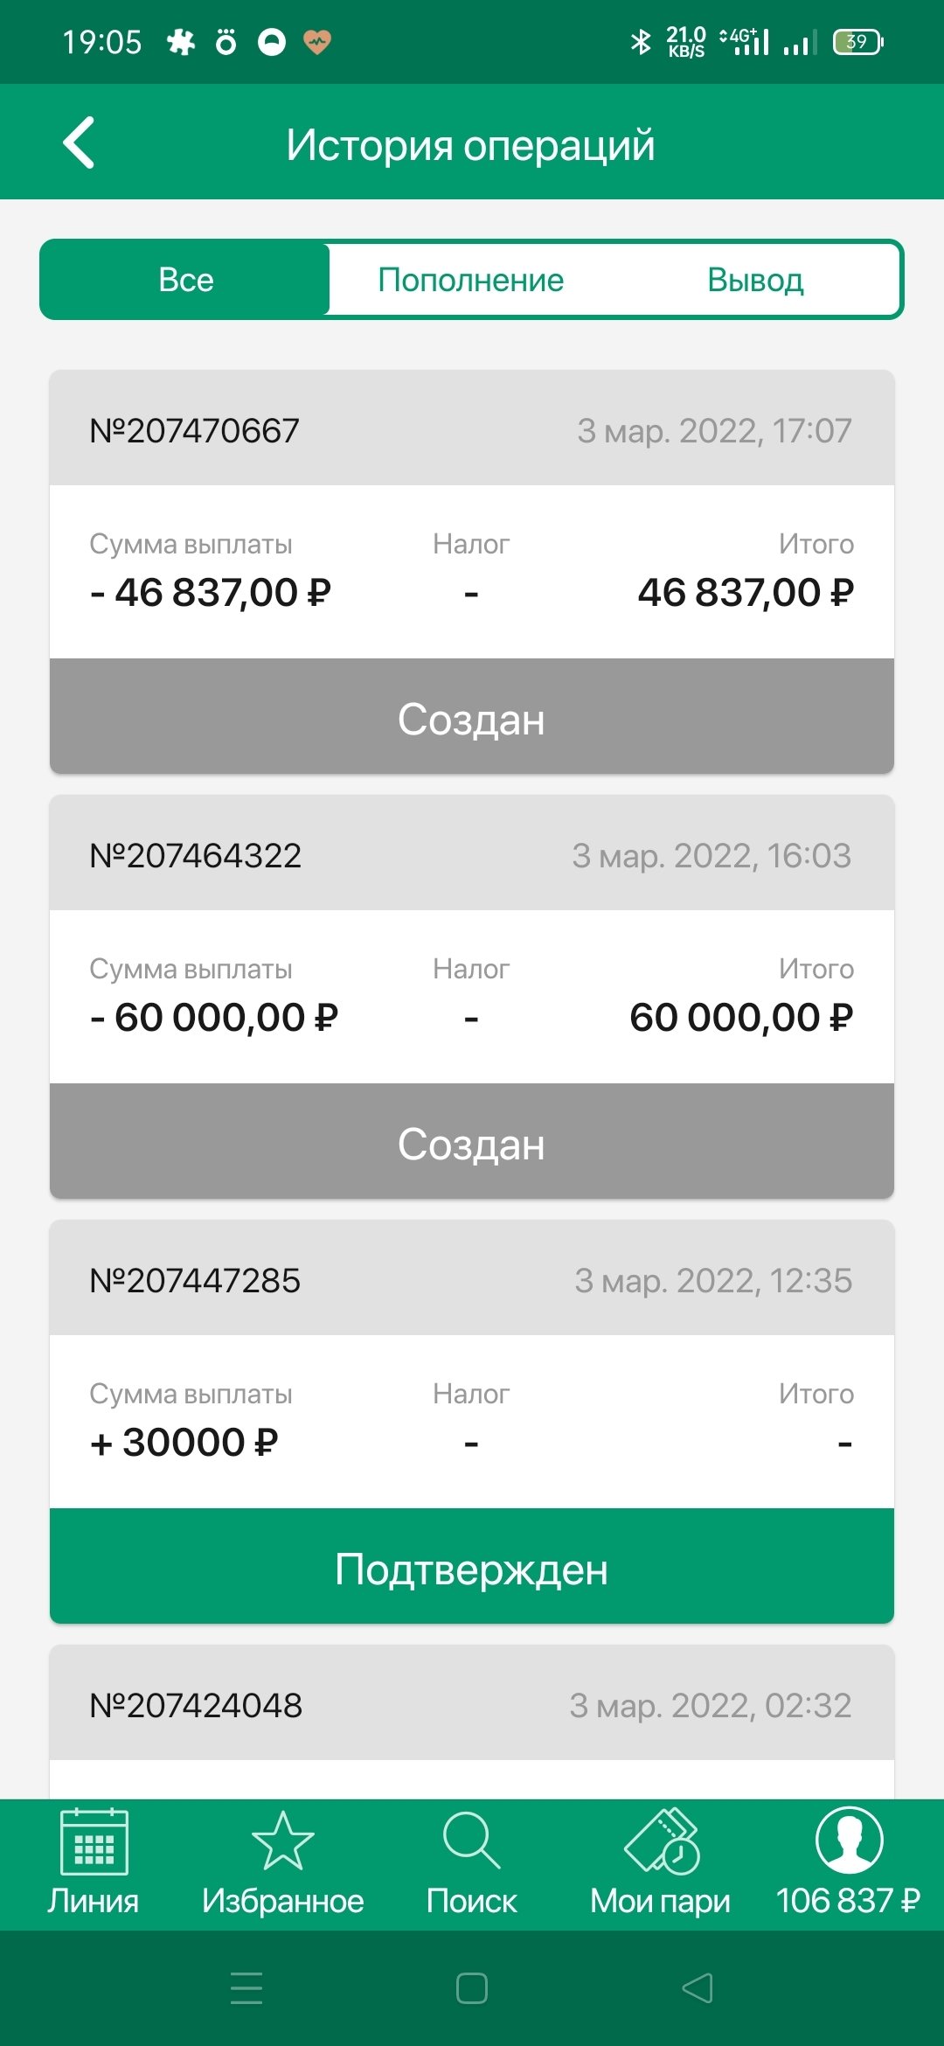Select the Все filter tab
This screenshot has height=2046, width=944.
185,280
